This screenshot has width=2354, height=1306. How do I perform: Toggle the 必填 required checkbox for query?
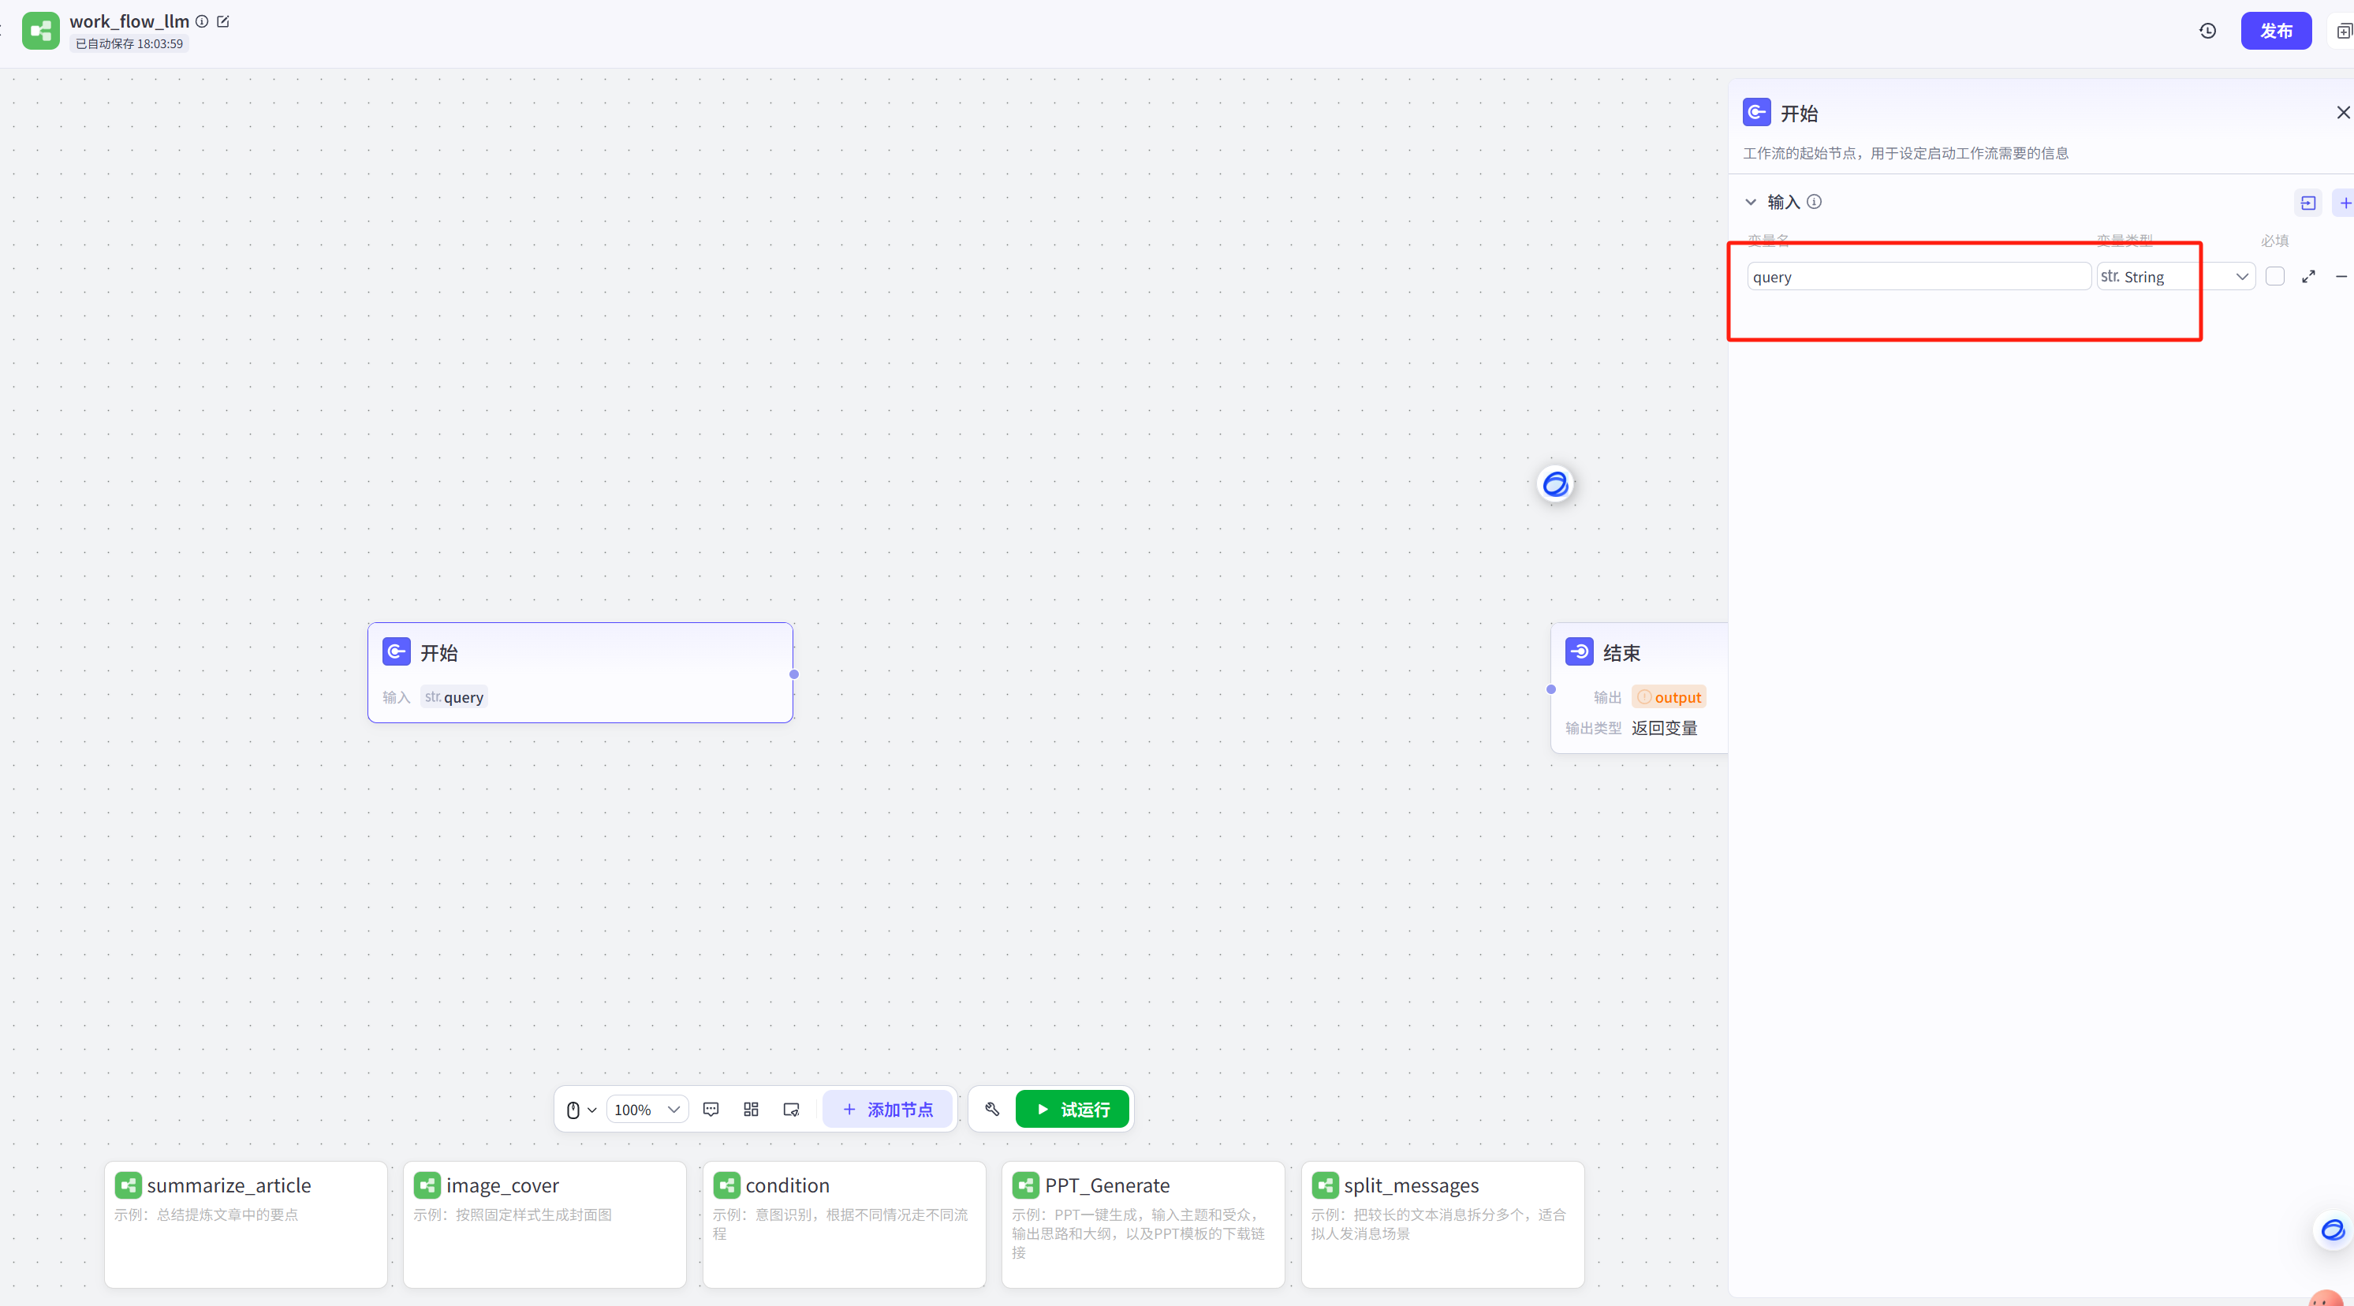coord(2275,276)
